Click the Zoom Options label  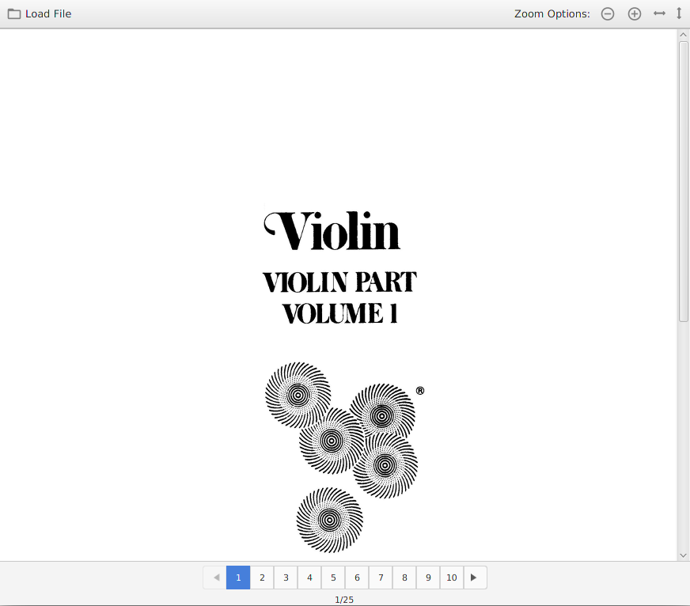point(552,14)
